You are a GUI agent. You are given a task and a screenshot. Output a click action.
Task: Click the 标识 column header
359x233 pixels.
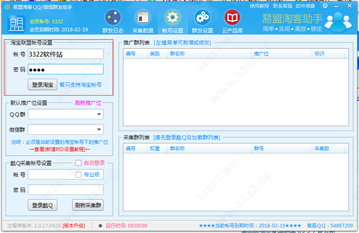(328, 54)
